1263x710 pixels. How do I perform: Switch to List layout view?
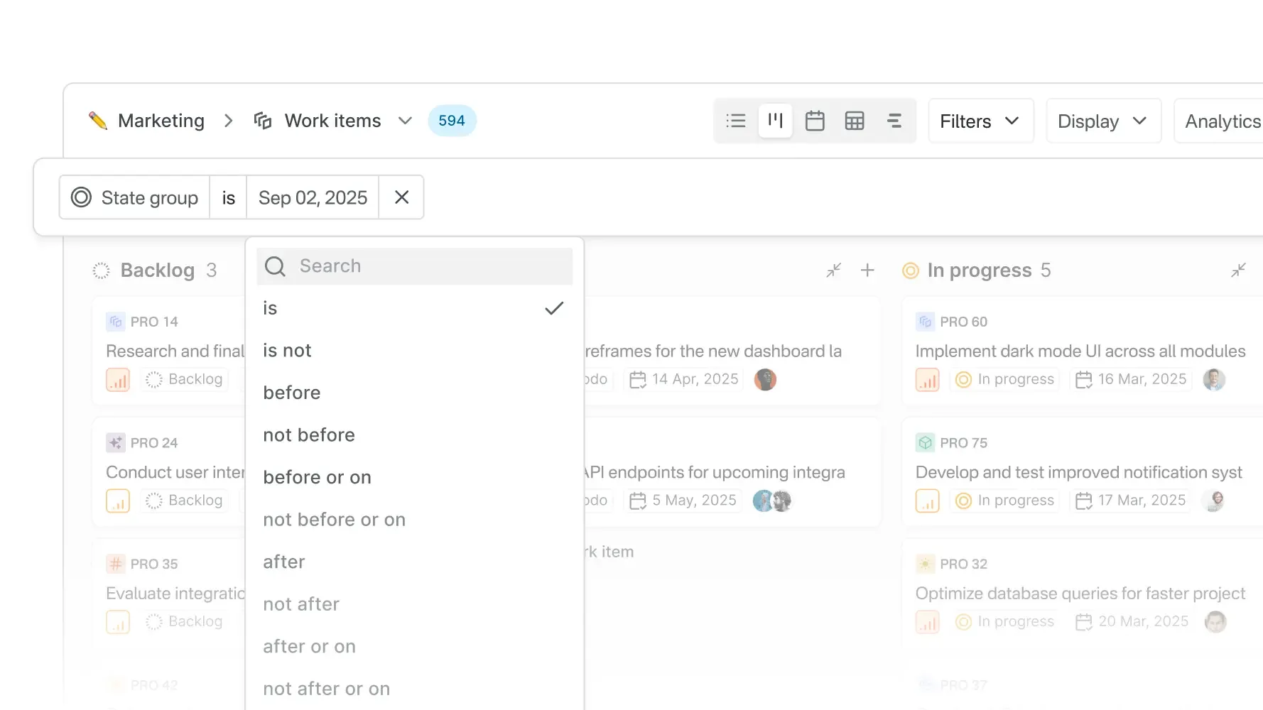[x=735, y=121]
